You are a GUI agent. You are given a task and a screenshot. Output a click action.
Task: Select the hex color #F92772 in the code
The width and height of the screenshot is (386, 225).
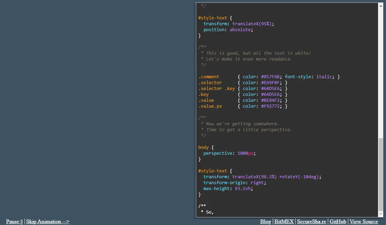point(270,106)
